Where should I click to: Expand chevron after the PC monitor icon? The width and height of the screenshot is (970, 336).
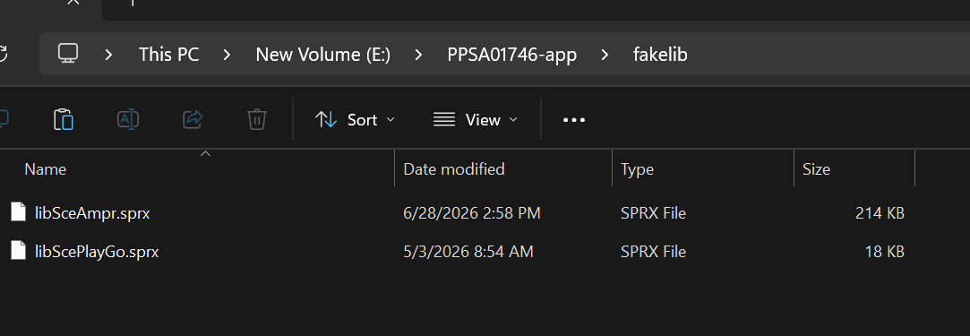point(109,55)
